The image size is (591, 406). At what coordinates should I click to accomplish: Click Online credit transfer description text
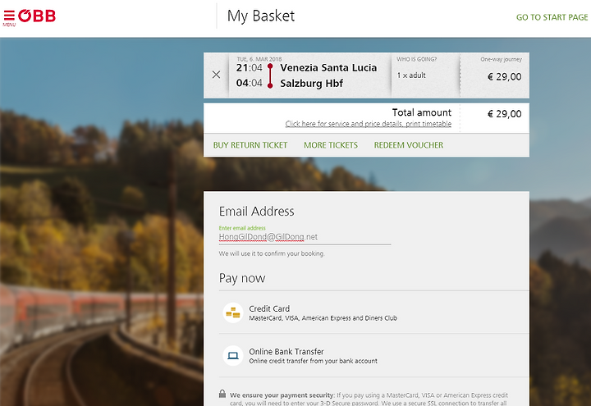313,361
